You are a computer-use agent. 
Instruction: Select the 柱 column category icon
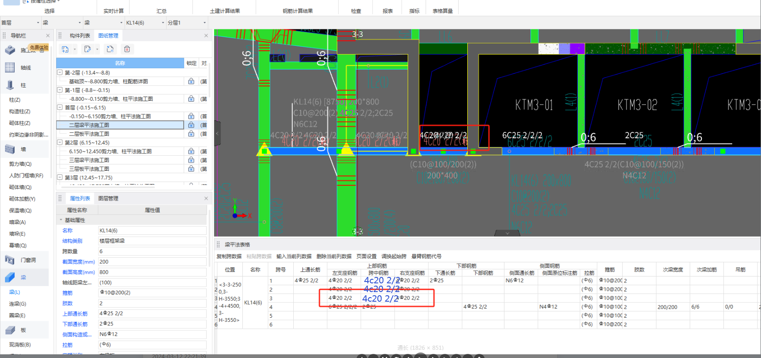(10, 85)
